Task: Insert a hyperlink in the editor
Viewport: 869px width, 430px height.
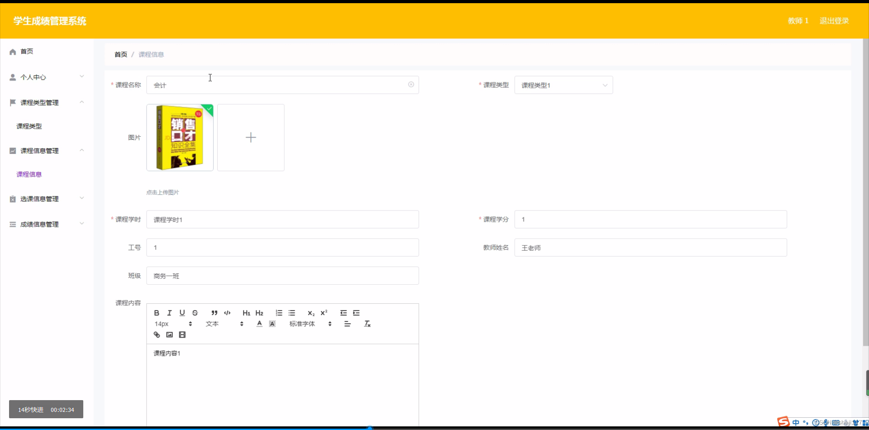Action: pos(157,334)
